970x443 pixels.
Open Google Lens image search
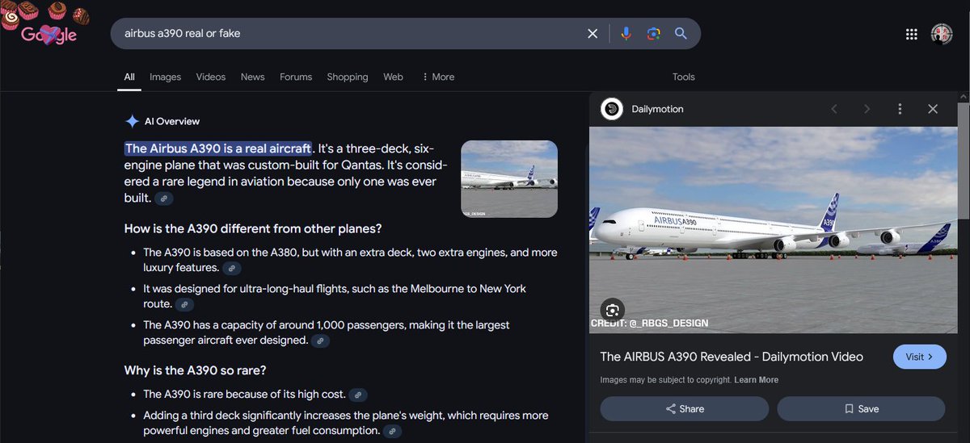tap(653, 33)
